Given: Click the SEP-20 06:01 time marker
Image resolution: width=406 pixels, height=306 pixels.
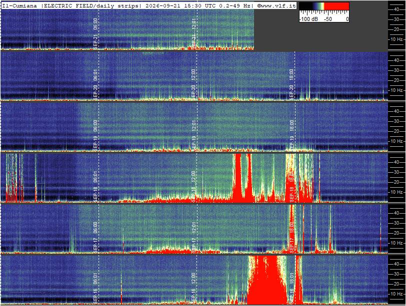Looking at the screenshot, I should coord(95,84).
